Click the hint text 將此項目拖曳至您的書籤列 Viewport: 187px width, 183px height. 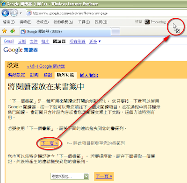tap(99, 143)
